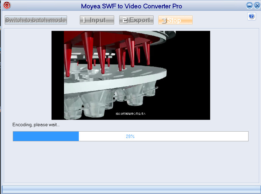Go to the 1 Input step
Screen dimensions: 261x194
(x=97, y=20)
